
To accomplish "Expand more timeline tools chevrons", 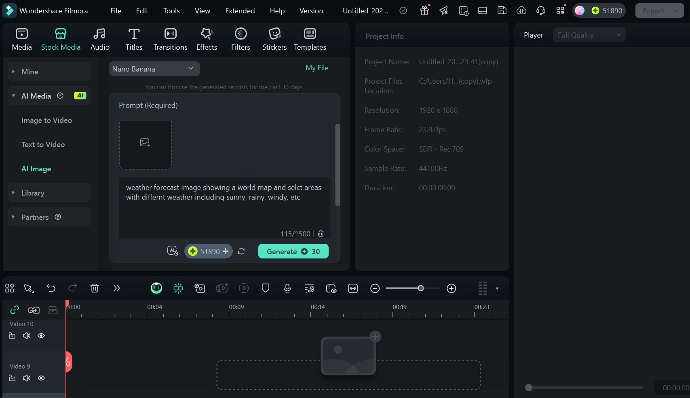I will coord(116,288).
